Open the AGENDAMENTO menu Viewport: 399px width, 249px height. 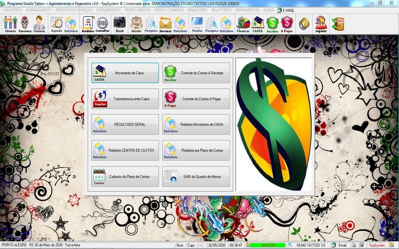[39, 10]
